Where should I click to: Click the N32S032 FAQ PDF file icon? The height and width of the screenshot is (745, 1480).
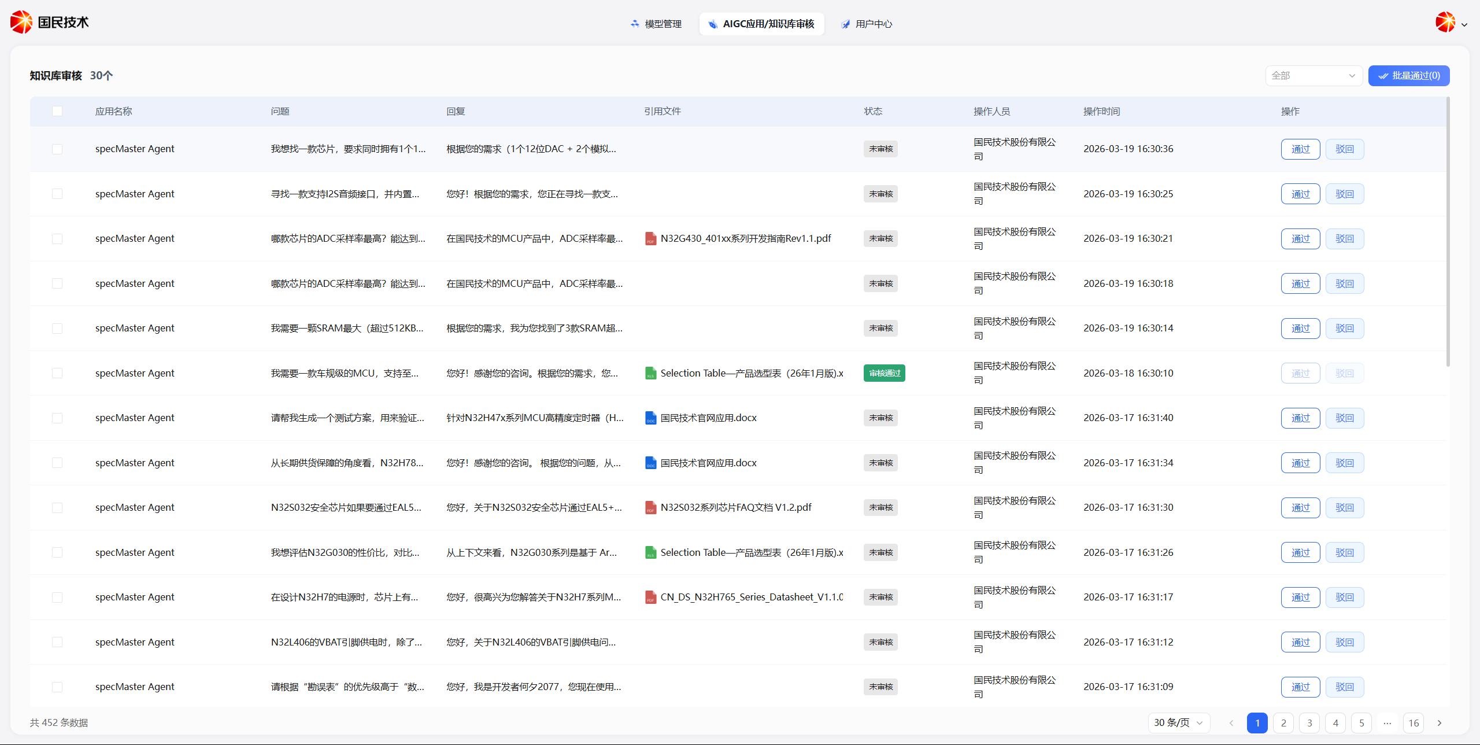pos(650,507)
